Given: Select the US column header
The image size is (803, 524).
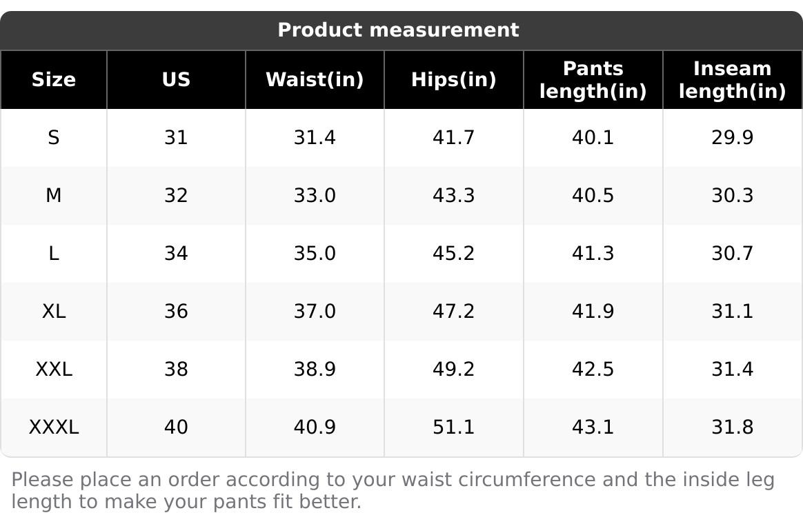Looking at the screenshot, I should [176, 80].
